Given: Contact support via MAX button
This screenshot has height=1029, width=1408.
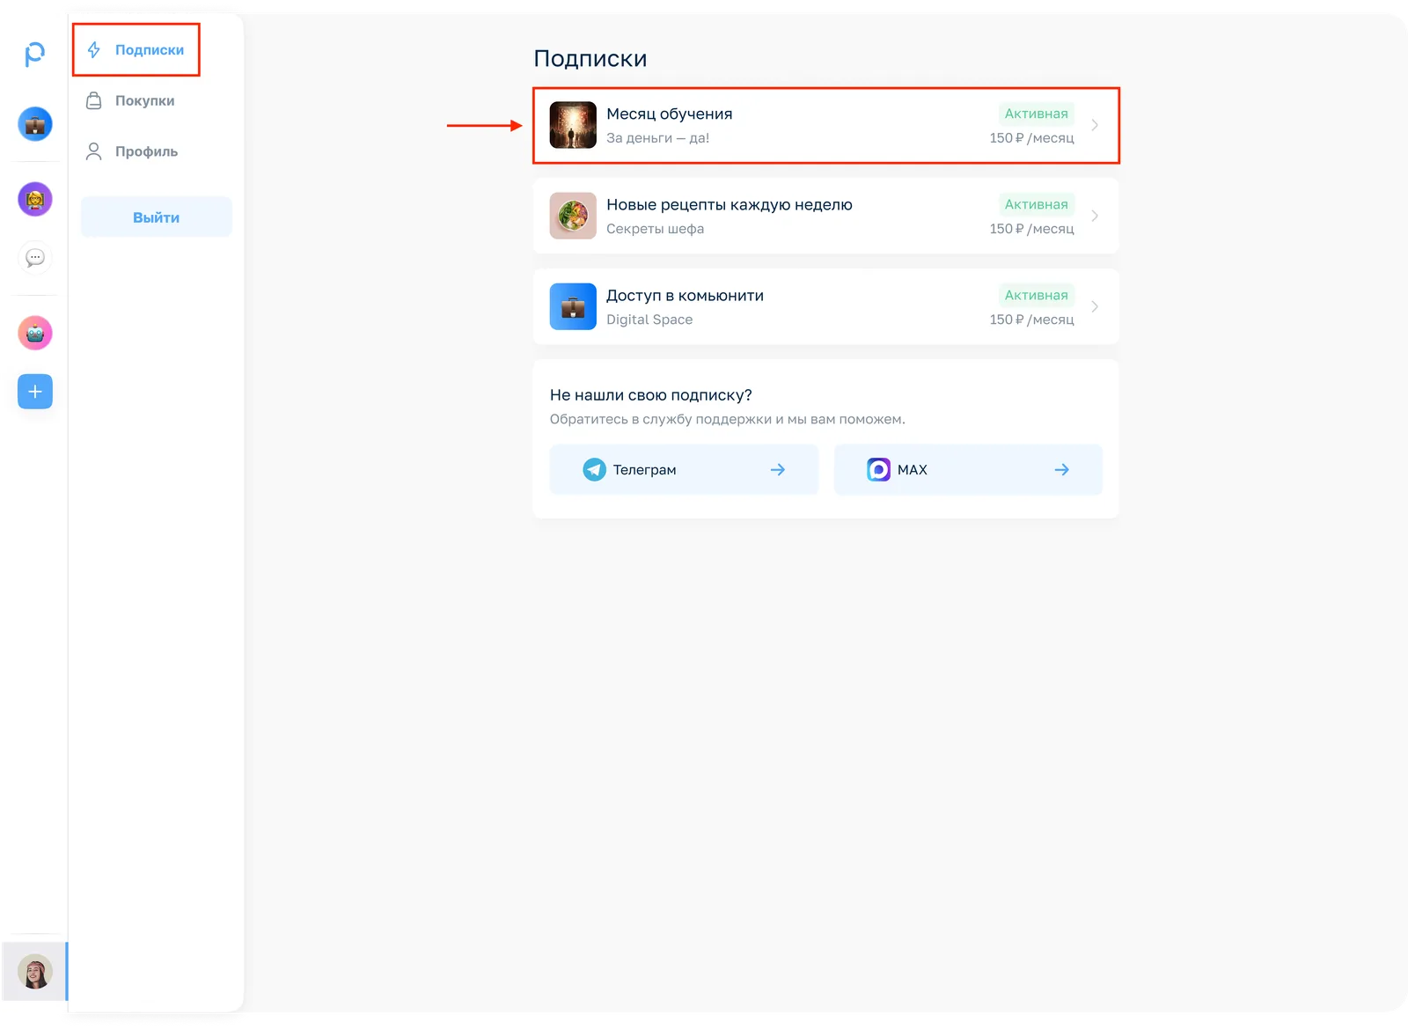Looking at the screenshot, I should coord(968,470).
